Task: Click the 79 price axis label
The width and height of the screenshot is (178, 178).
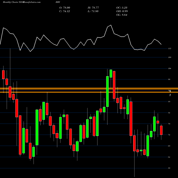Action: tap(169, 124)
